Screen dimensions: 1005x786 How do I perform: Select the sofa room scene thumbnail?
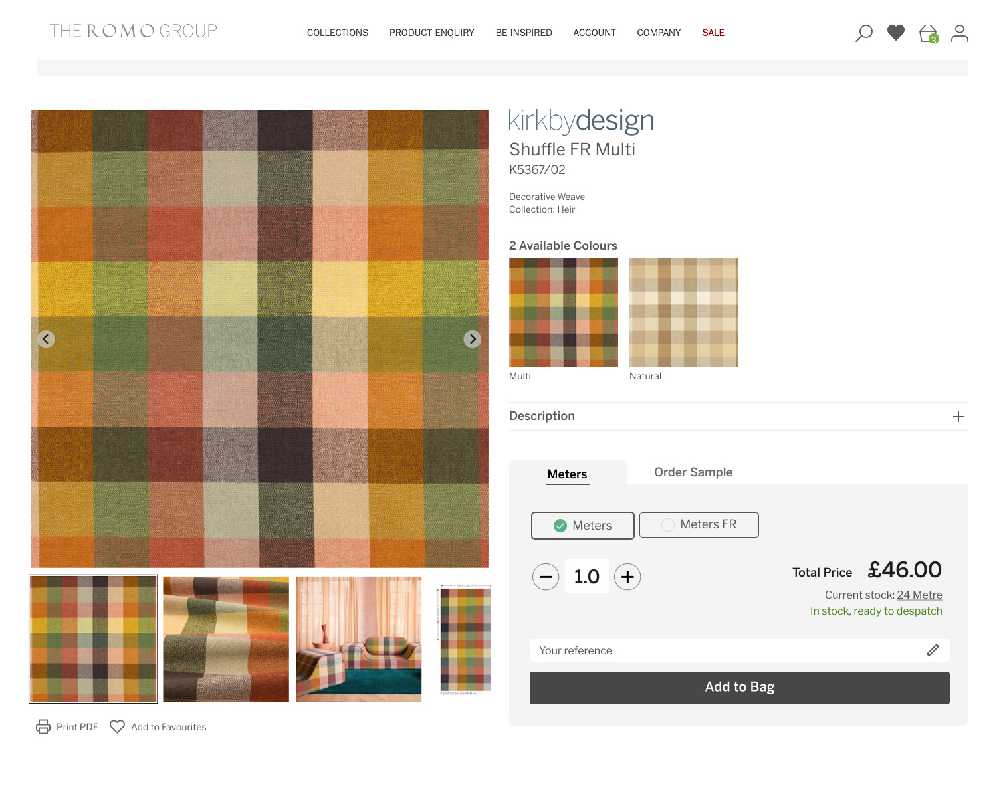tap(359, 639)
